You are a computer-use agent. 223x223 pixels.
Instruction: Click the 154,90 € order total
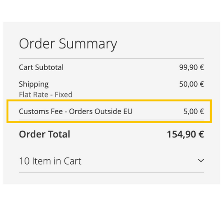(186, 134)
